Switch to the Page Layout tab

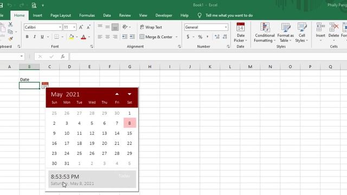61,16
